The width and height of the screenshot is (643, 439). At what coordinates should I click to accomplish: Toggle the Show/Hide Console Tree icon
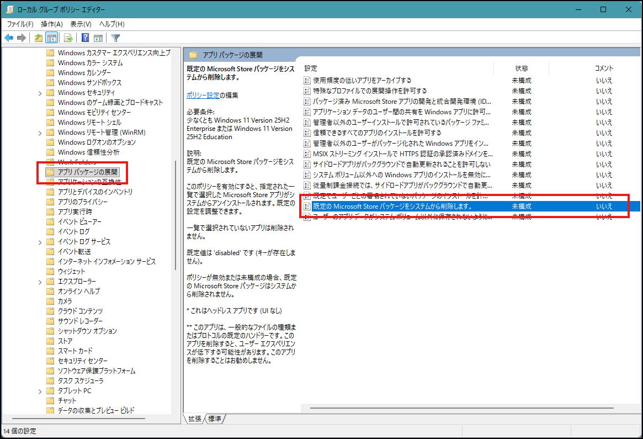tap(52, 38)
